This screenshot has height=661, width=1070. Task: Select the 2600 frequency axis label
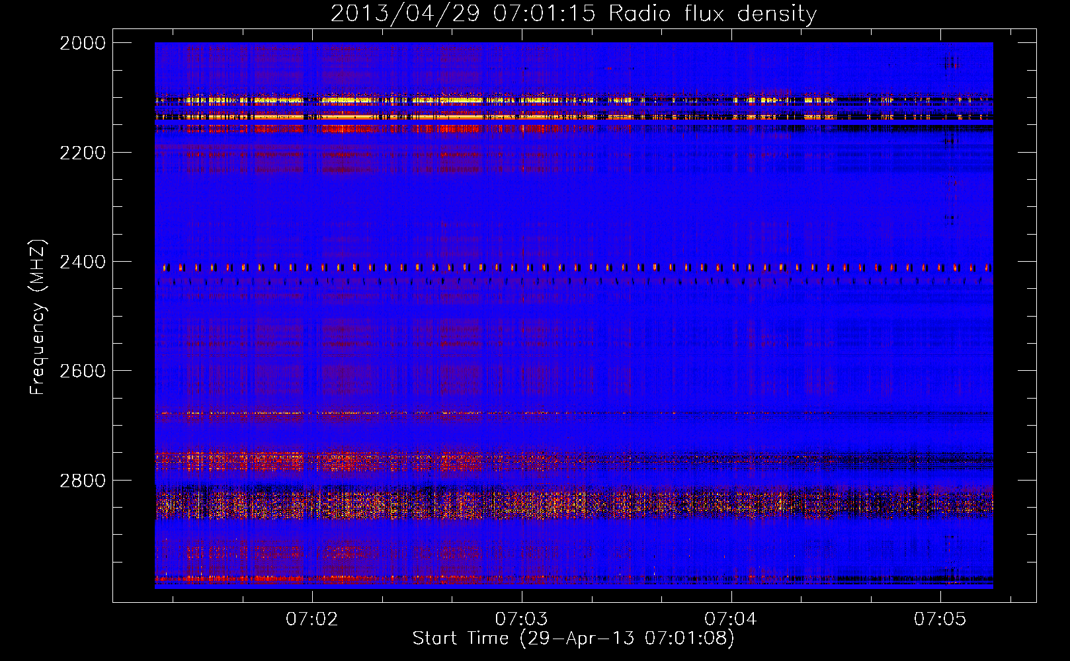coord(83,371)
